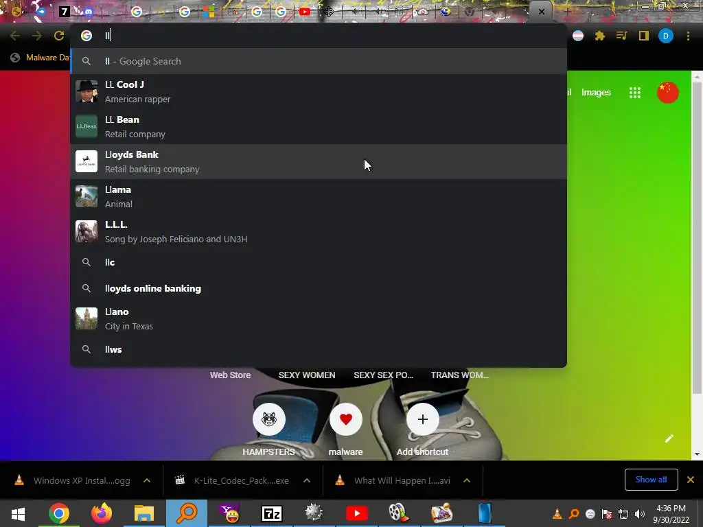Select the Lloyds Bank suggestion
703x527 pixels.
point(319,161)
